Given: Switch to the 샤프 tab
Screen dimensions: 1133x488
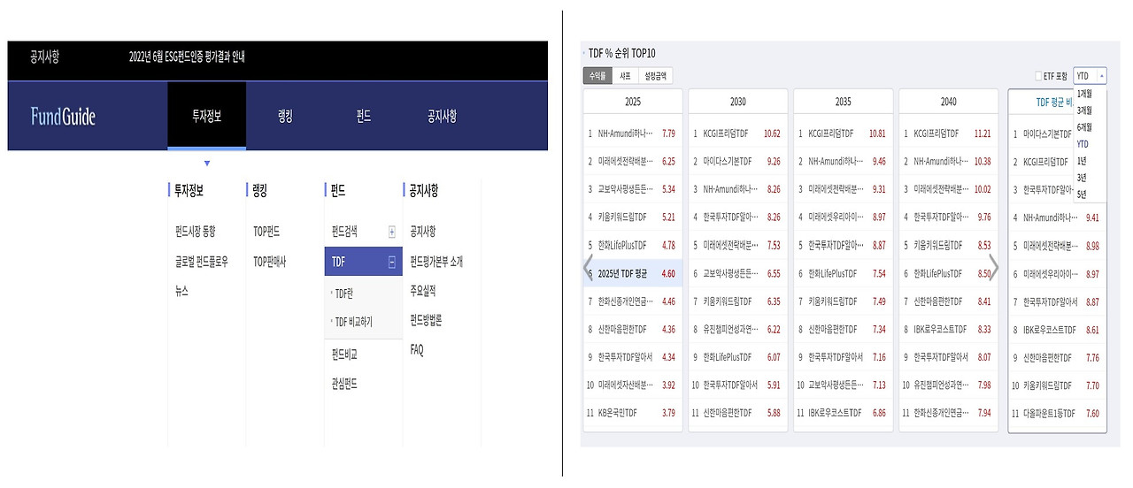Looking at the screenshot, I should (626, 76).
